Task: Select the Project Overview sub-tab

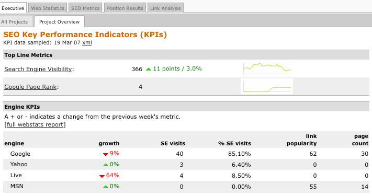Action: (59, 22)
